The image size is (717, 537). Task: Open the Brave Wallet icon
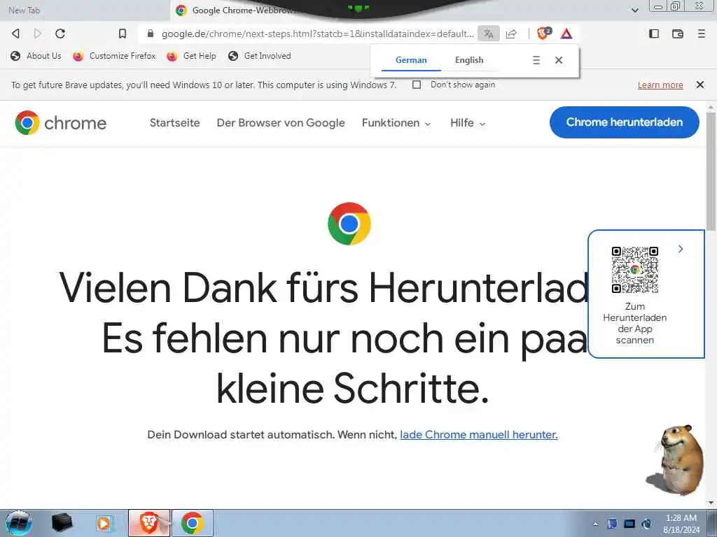[678, 34]
